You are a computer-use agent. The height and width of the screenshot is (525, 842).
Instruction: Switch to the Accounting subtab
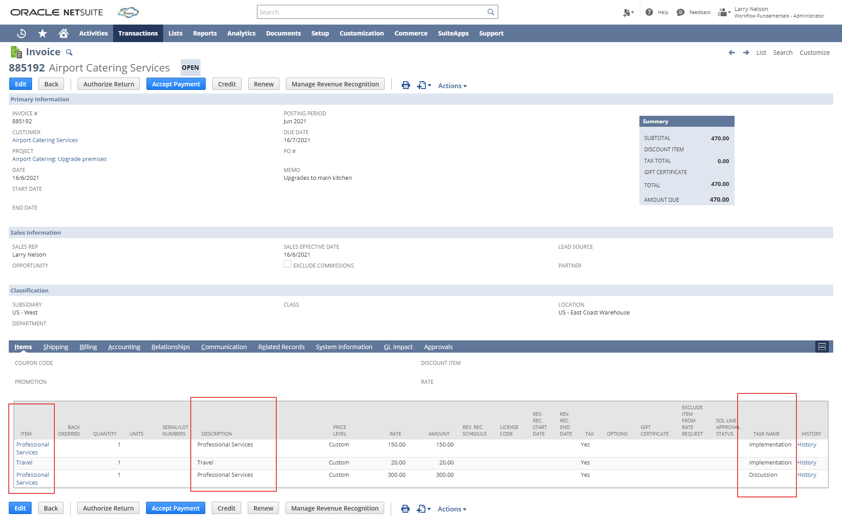(124, 347)
